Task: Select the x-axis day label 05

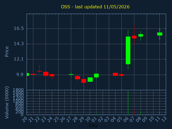Action: [x=119, y=119]
